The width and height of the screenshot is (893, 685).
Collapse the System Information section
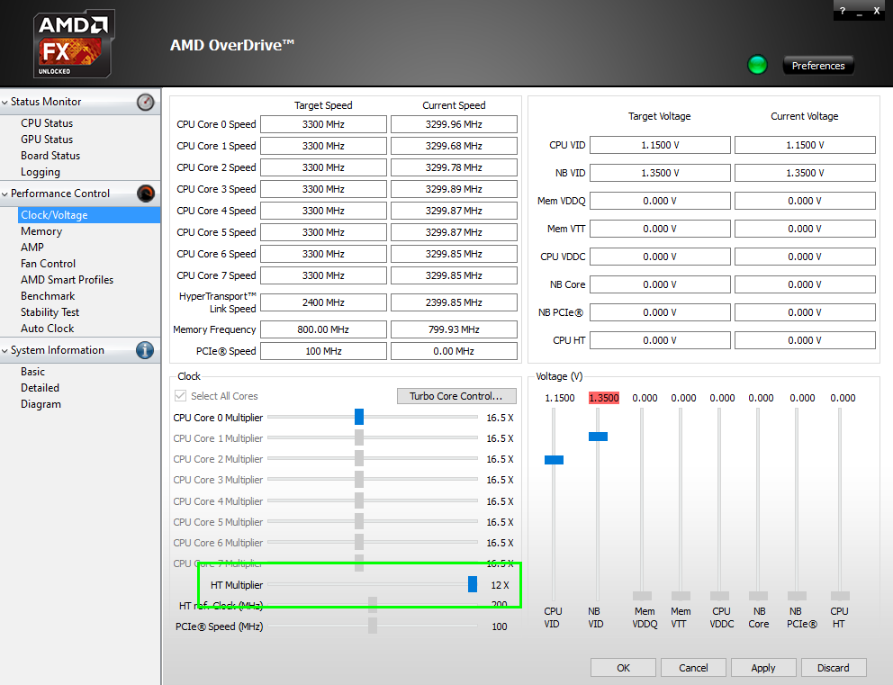[5, 351]
